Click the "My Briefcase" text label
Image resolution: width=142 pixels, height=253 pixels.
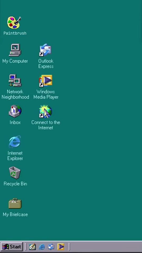15,215
